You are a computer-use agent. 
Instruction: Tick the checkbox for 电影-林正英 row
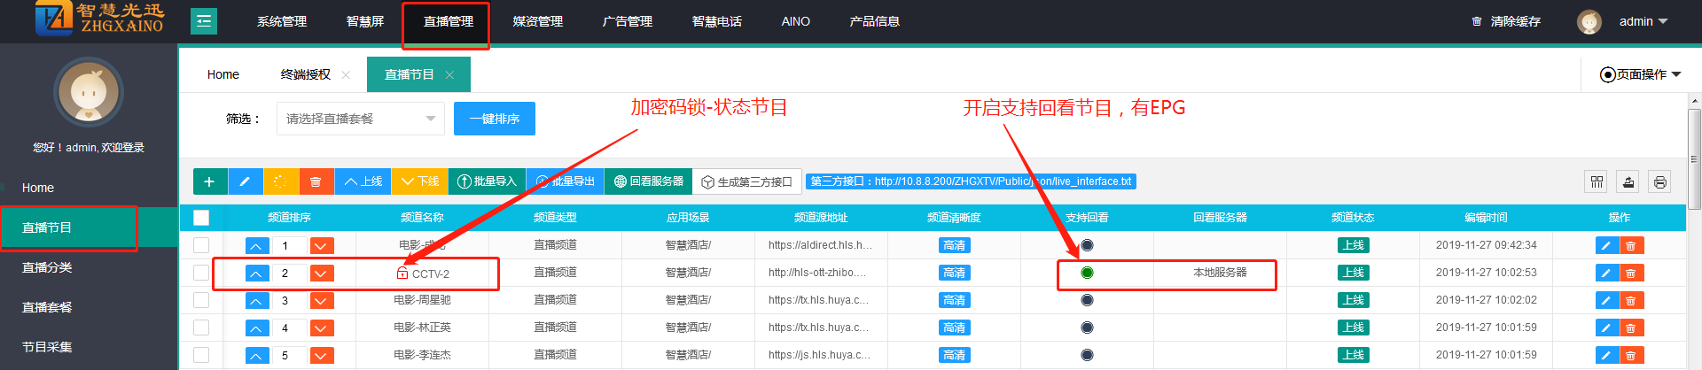click(201, 328)
